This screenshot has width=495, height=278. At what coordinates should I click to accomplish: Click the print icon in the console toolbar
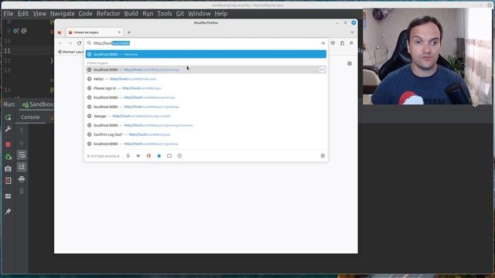(x=22, y=179)
